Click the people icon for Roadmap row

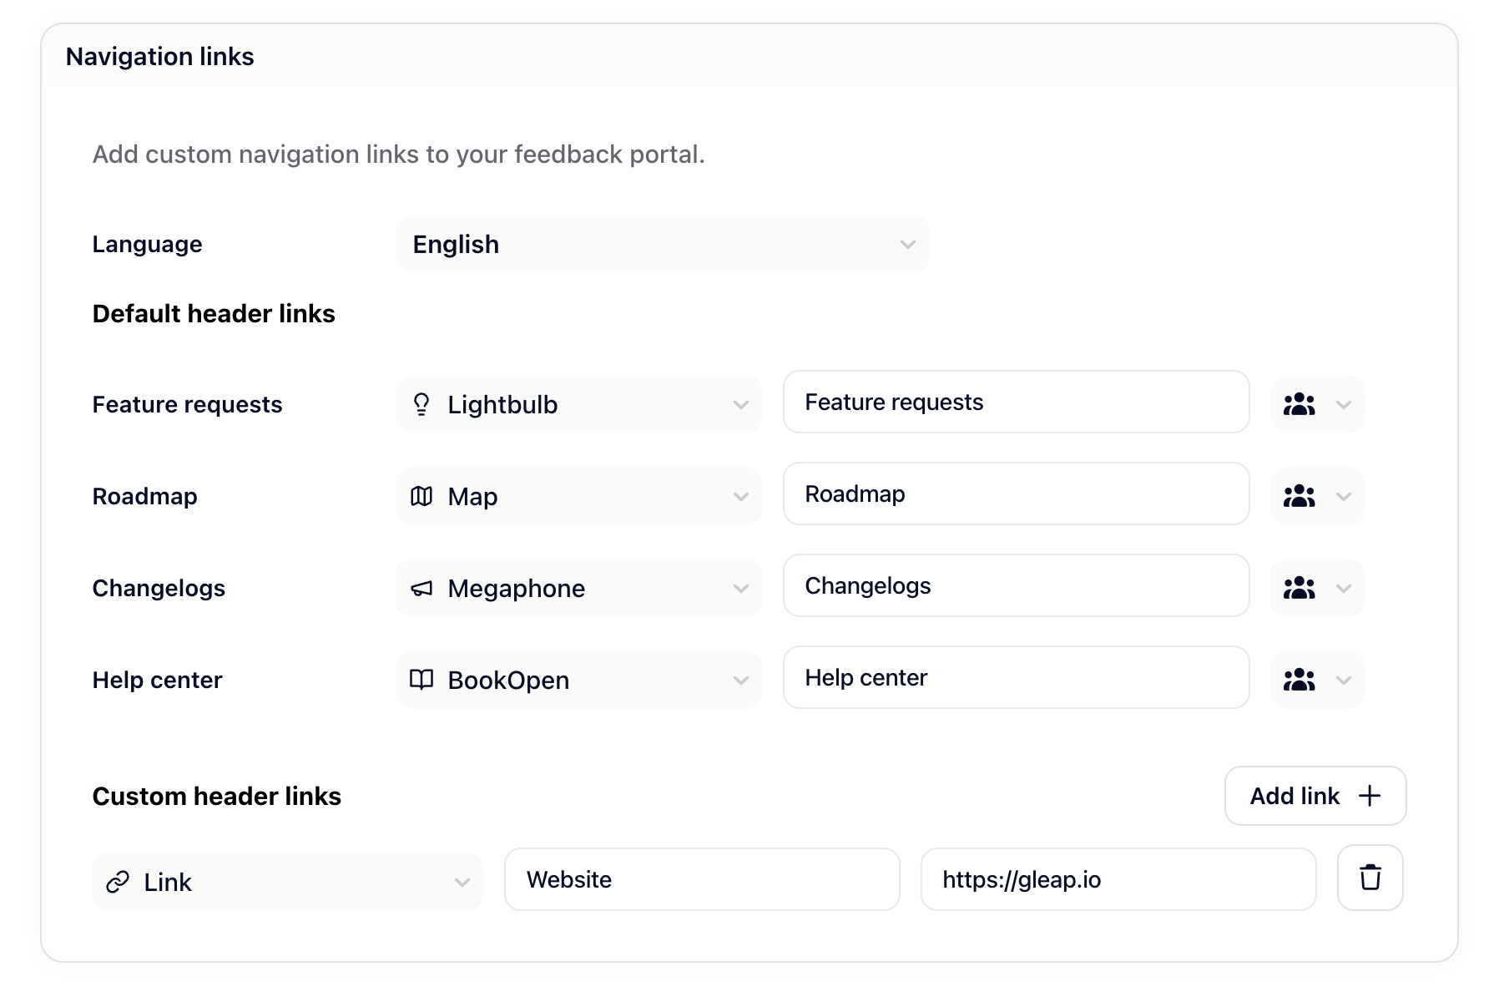[1299, 497]
